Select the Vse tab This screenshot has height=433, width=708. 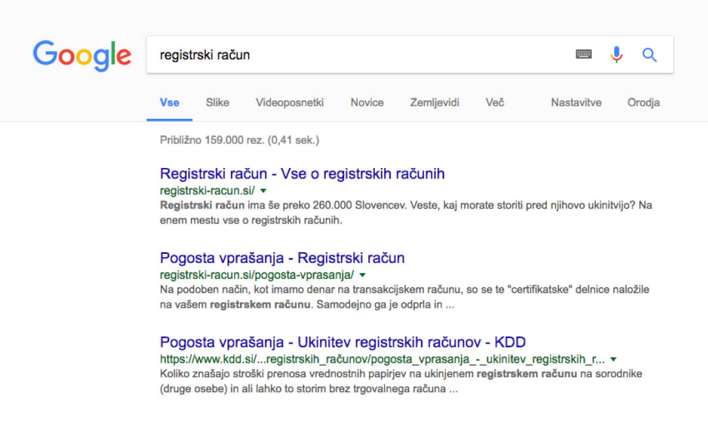click(x=169, y=102)
